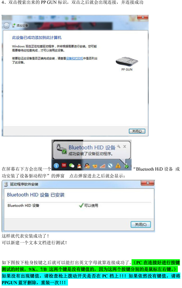Click the QQ penguin tray icon with badge

[x=87, y=166]
